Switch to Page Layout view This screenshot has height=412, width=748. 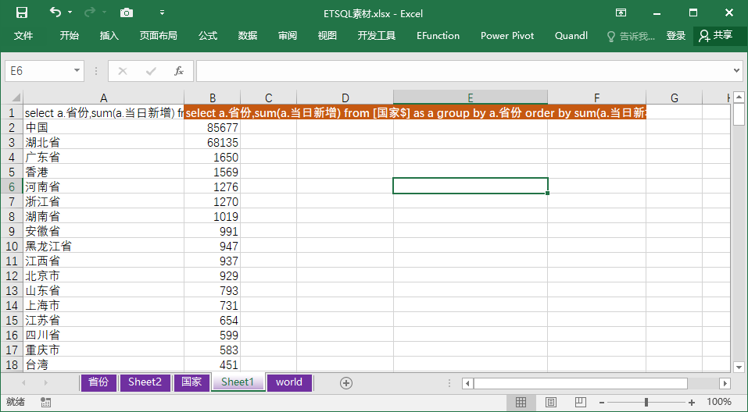pos(551,402)
